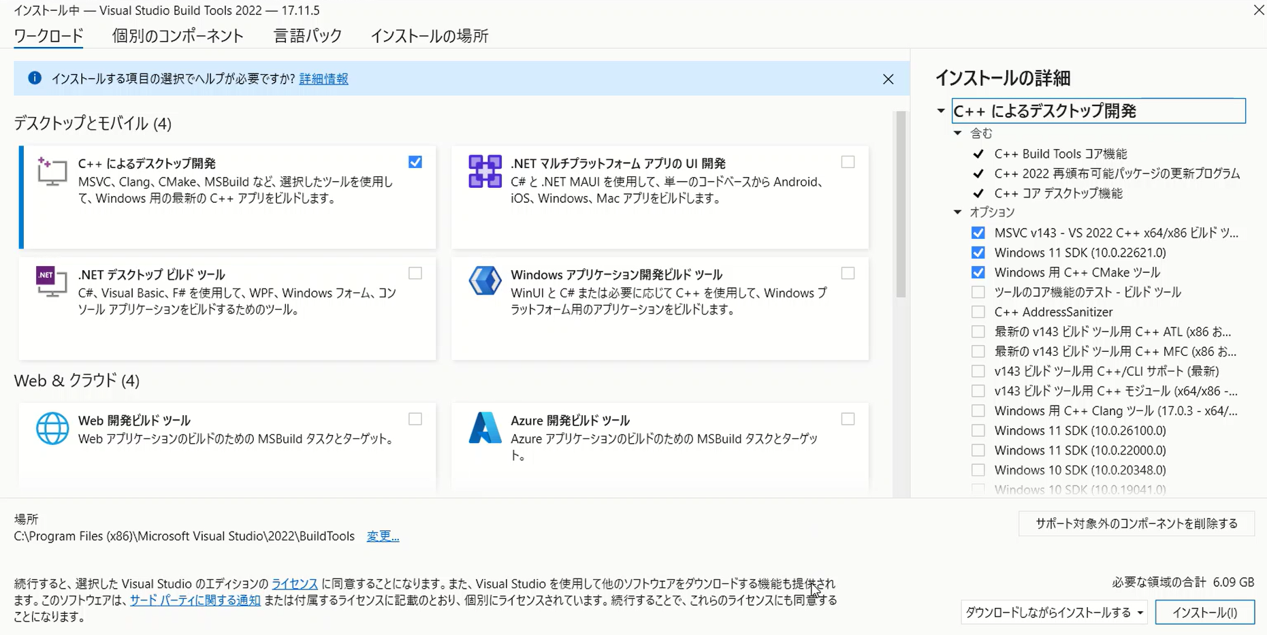Image resolution: width=1267 pixels, height=635 pixels.
Task: Check the .NET デスクトップ ビルド ツール checkbox
Action: [415, 273]
